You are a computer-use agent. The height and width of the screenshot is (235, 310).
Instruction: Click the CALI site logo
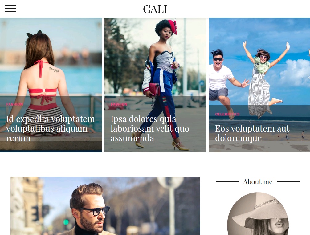pos(155,9)
